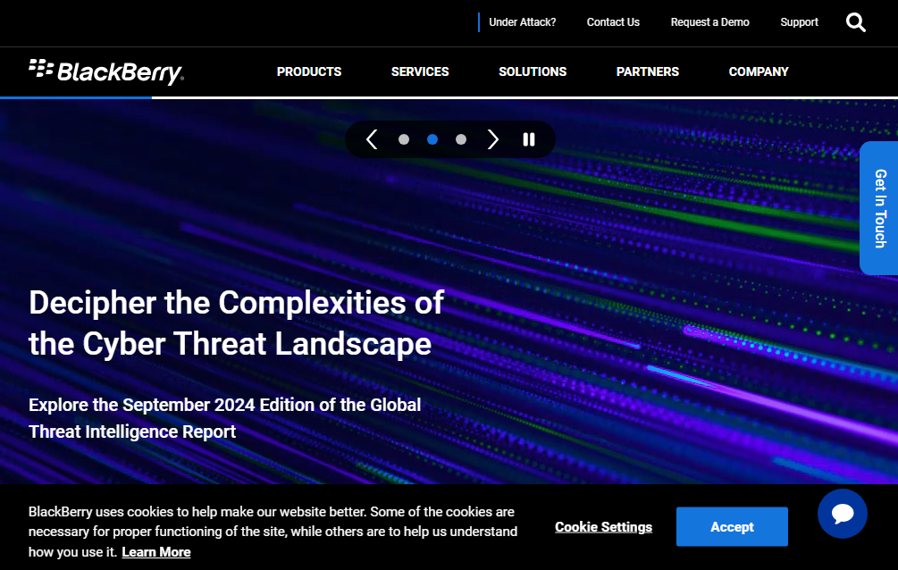The width and height of the screenshot is (898, 570).
Task: Open the Contact Us link
Action: (613, 22)
